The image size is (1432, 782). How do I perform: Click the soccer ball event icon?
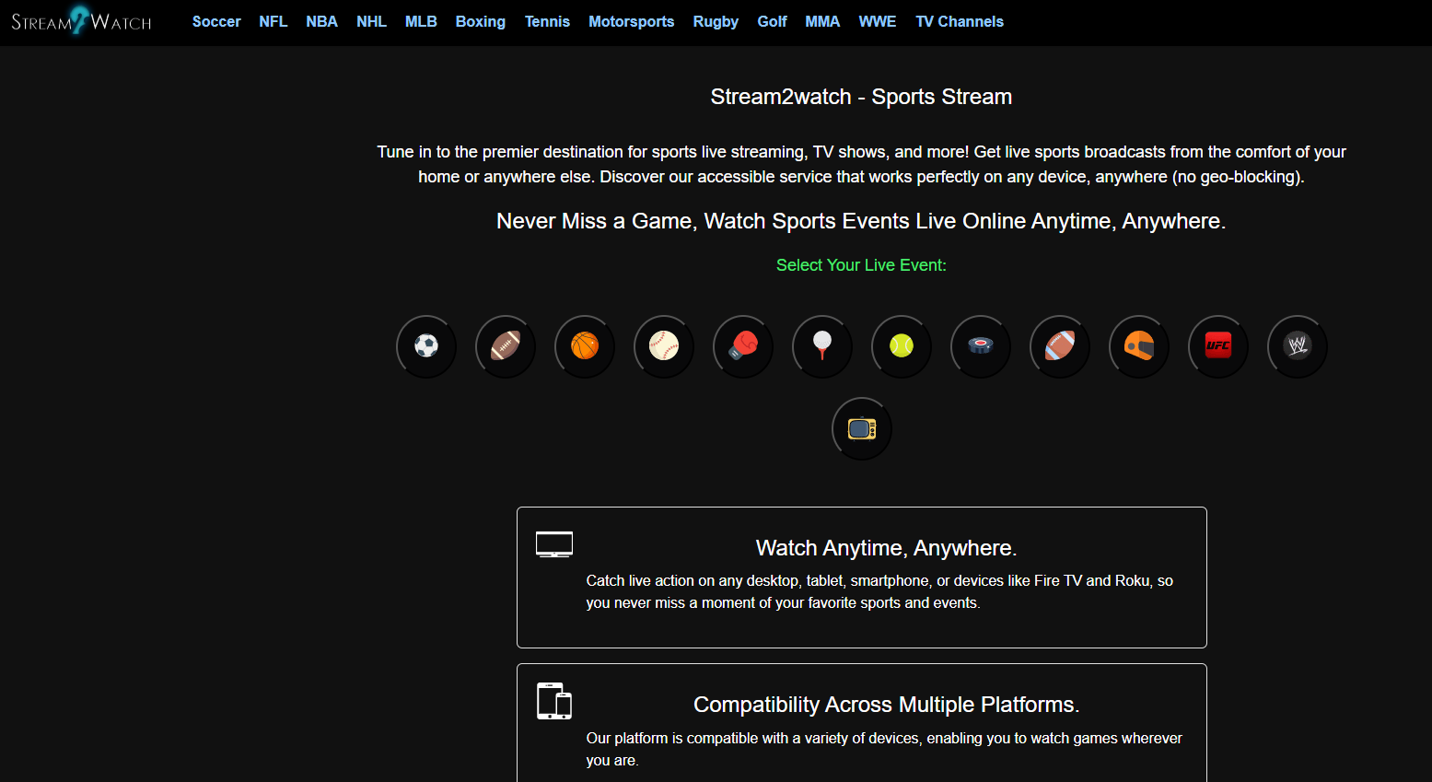425,346
